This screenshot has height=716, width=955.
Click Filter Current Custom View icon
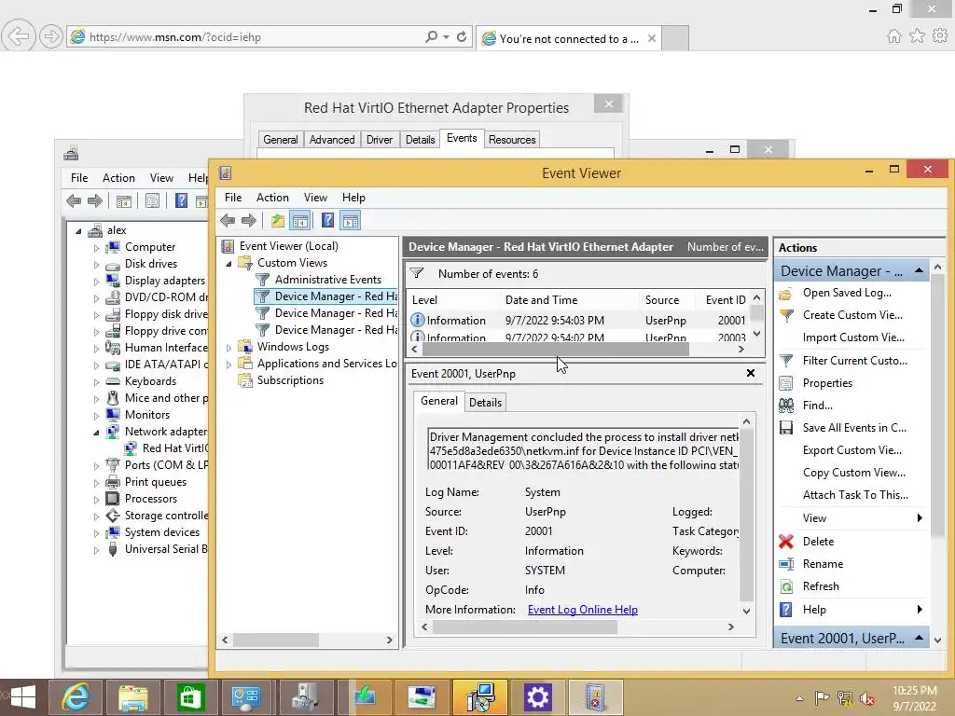786,361
